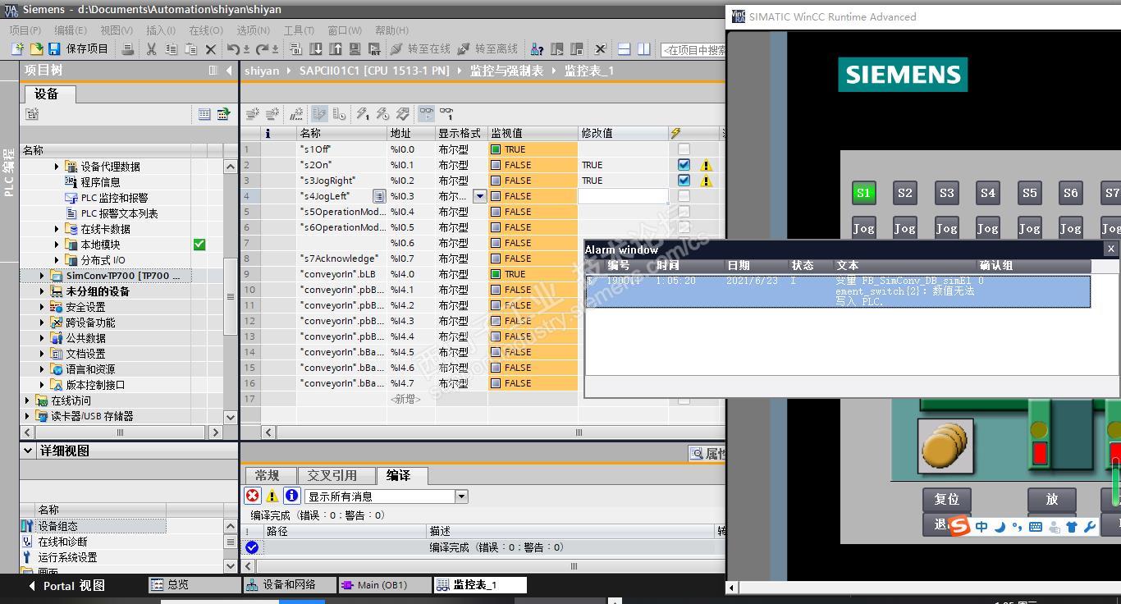Viewport: 1121px width, 604px height.
Task: Click the Modify once and now lightning icon
Action: tap(362, 114)
